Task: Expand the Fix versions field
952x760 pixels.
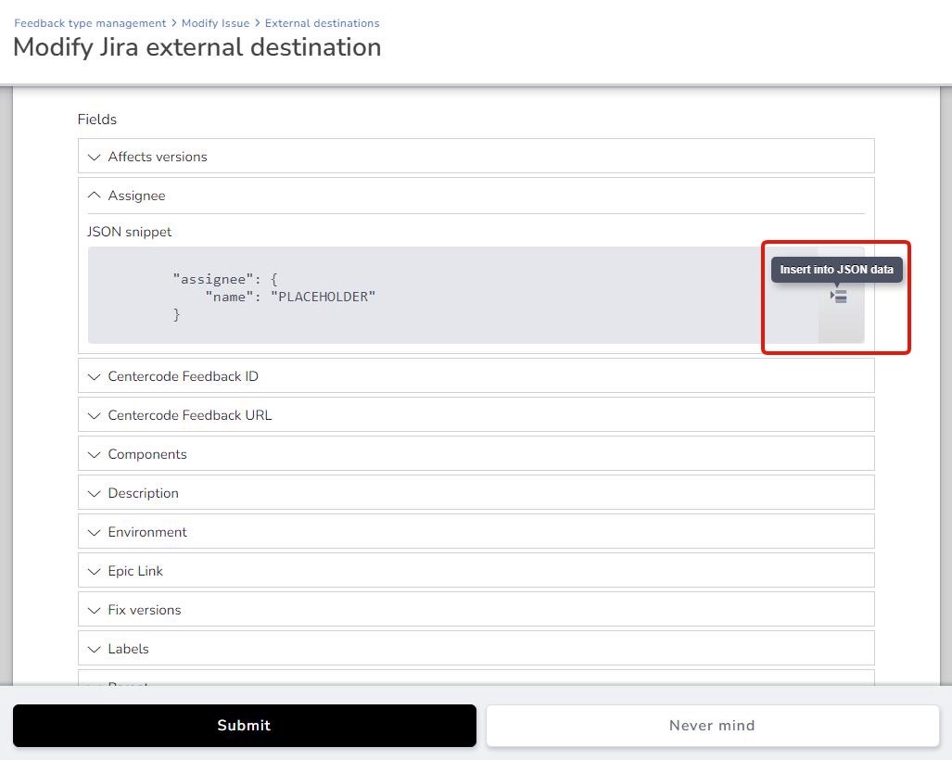Action: 476,609
